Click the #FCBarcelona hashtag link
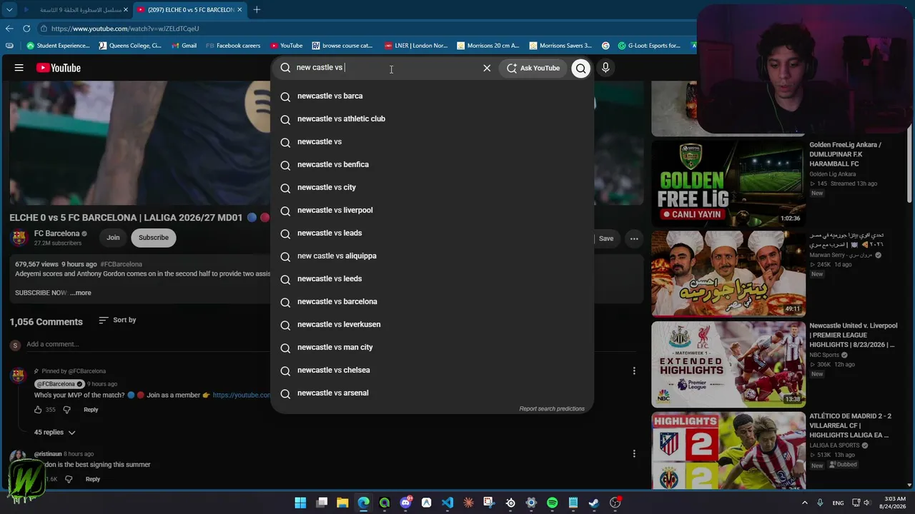 click(x=121, y=264)
